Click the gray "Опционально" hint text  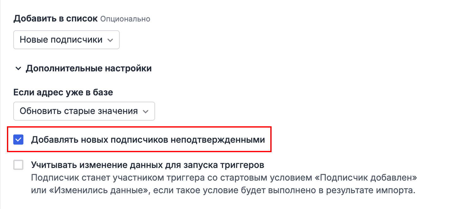tap(125, 19)
